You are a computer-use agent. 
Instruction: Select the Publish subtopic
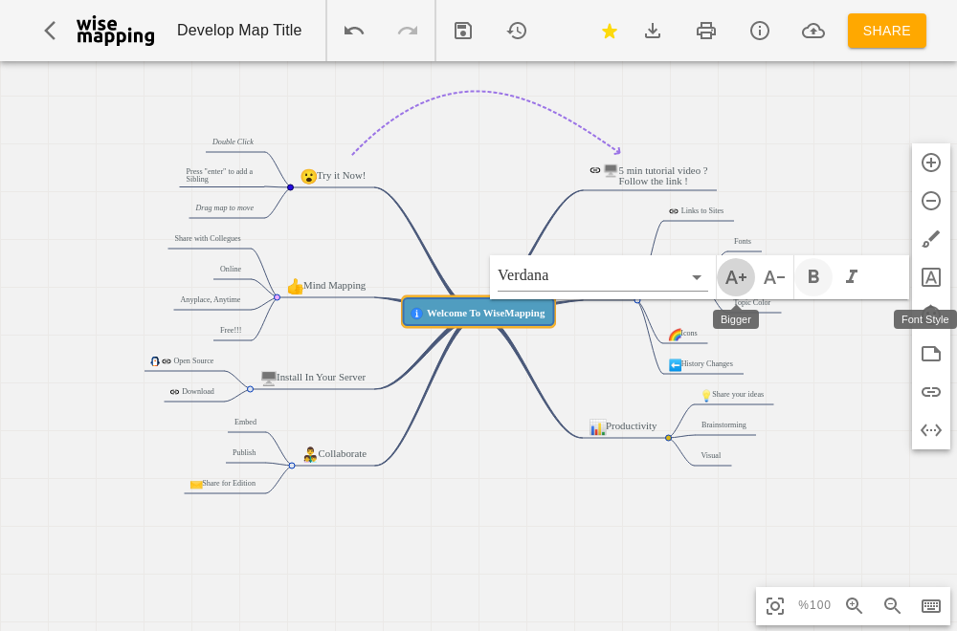244,452
